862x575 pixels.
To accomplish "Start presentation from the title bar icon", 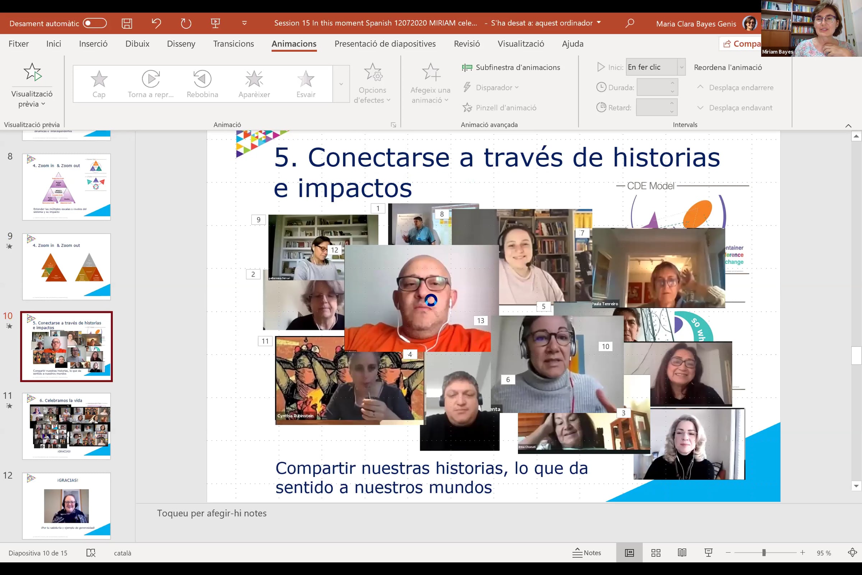I will click(215, 23).
